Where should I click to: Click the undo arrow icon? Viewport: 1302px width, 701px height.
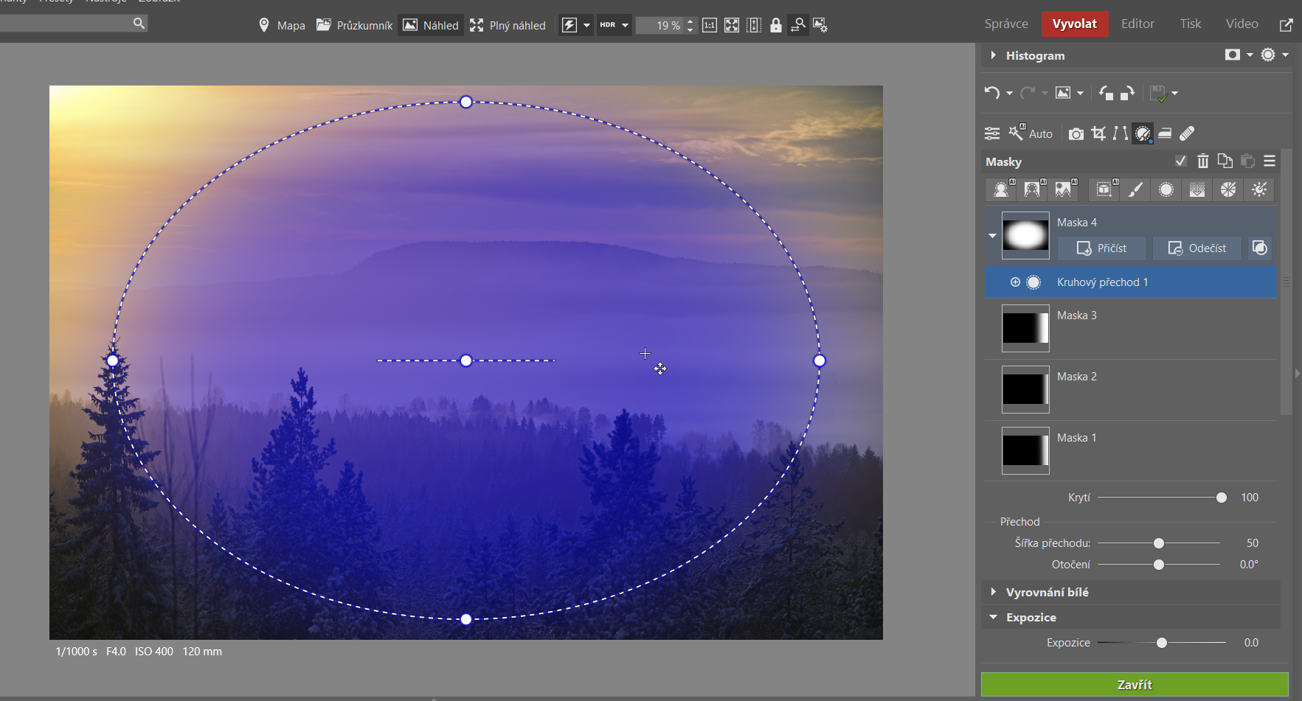(x=992, y=93)
